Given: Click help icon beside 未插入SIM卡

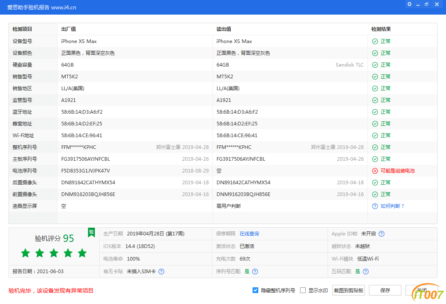Looking at the screenshot, I should click(161, 272).
